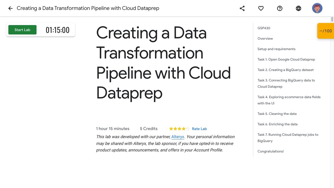The width and height of the screenshot is (334, 188).
Task: Click the yellow score badge
Action: [x=326, y=31]
